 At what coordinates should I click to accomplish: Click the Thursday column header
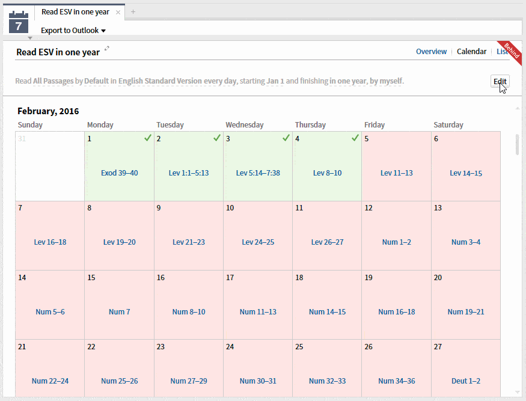point(310,125)
